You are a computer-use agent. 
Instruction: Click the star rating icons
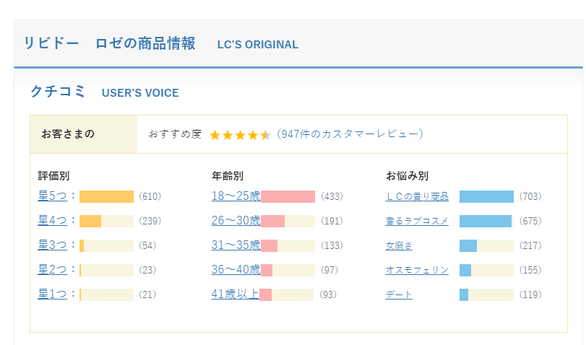239,135
